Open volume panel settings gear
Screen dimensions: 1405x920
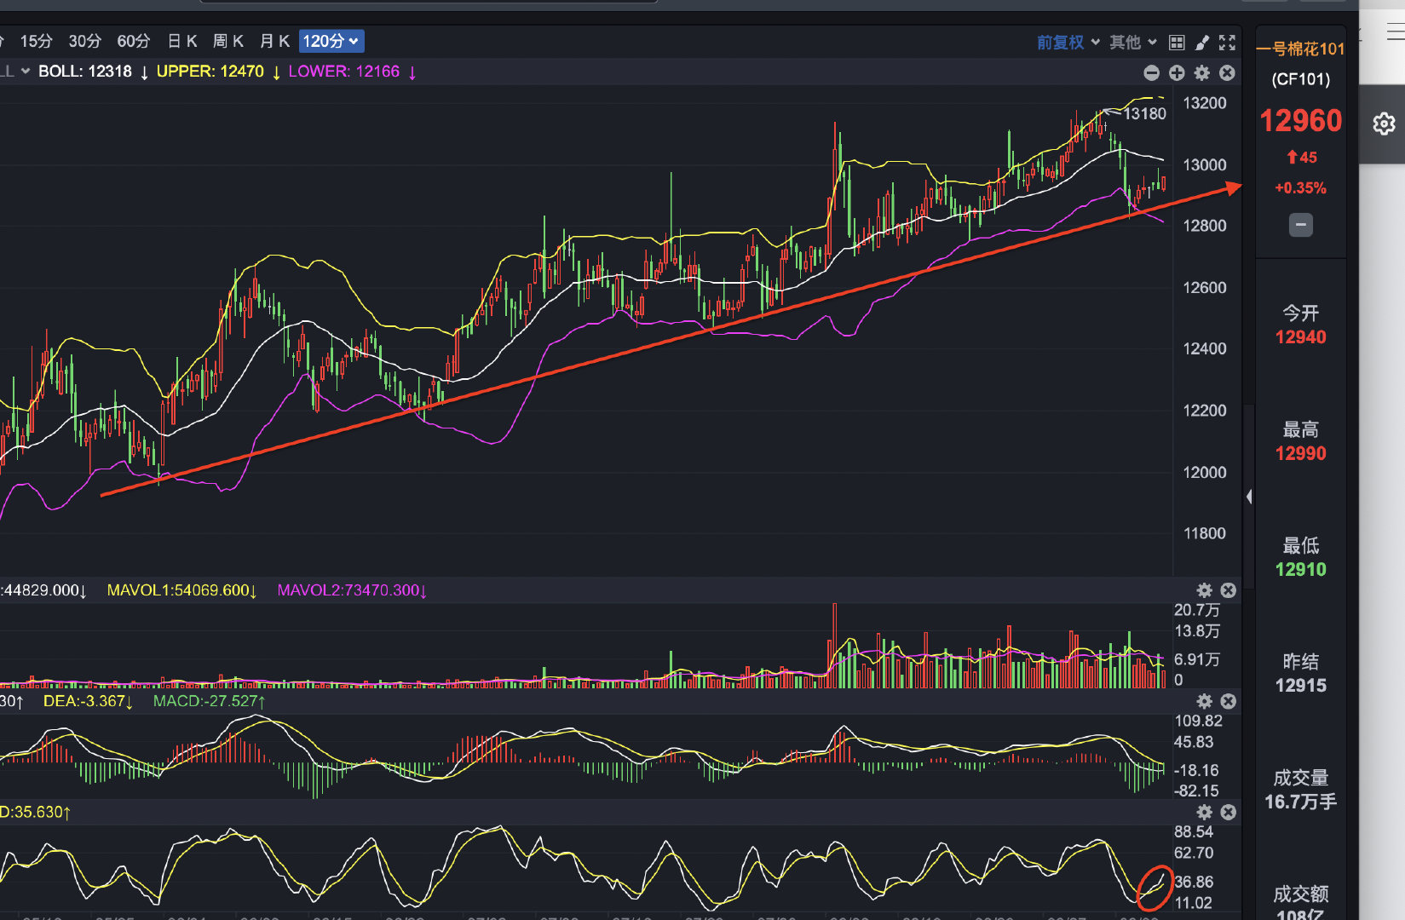coord(1204,590)
